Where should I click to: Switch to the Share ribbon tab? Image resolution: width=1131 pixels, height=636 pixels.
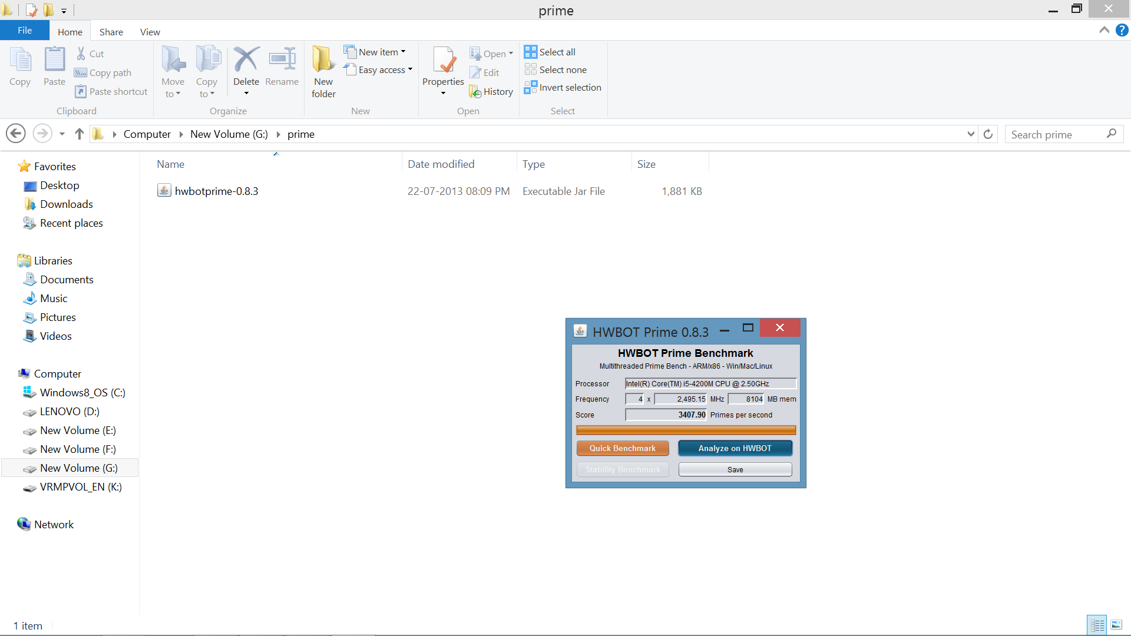(111, 32)
